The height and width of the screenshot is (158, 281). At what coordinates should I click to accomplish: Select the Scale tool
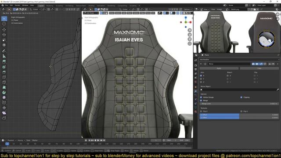tap(4, 40)
